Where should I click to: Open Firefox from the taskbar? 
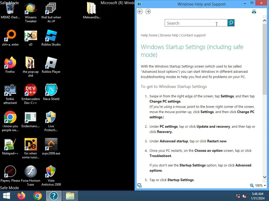coord(21,196)
